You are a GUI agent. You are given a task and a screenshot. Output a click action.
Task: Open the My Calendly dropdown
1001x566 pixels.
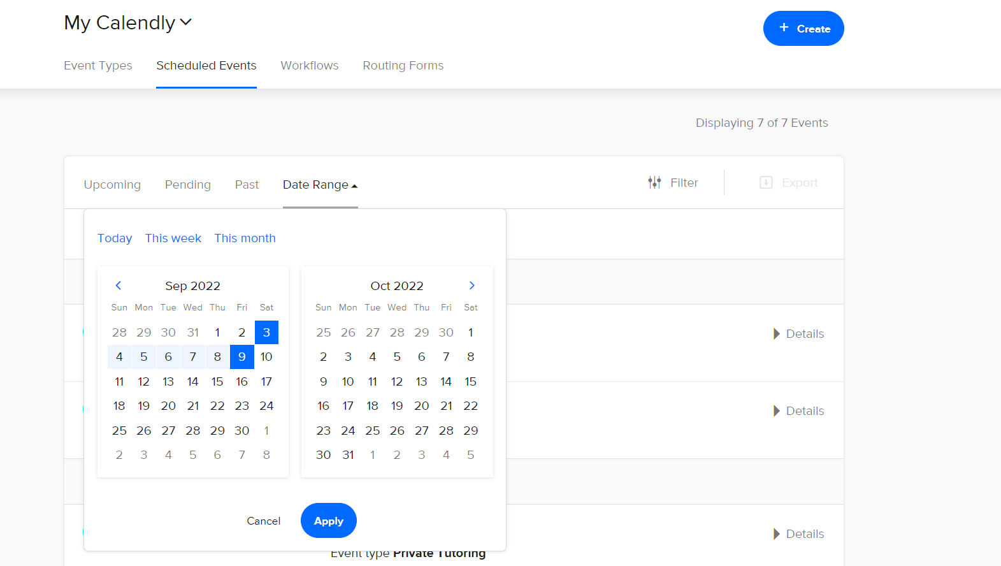[x=128, y=23]
